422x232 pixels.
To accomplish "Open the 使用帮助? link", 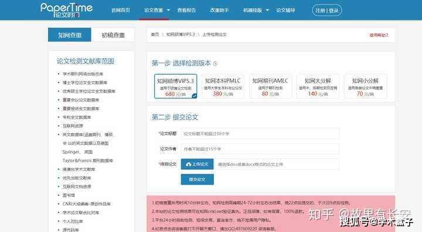I will 379,35.
